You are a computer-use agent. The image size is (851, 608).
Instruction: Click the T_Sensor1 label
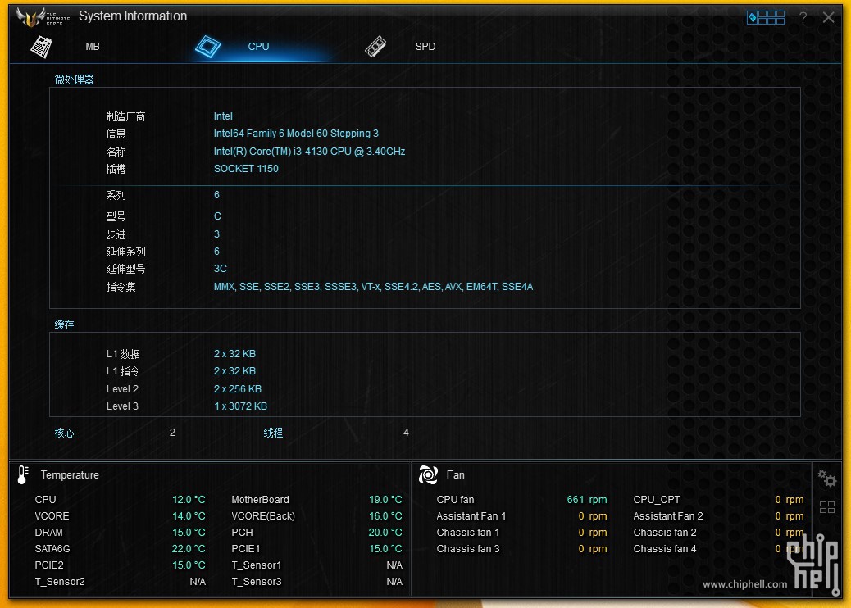click(256, 565)
